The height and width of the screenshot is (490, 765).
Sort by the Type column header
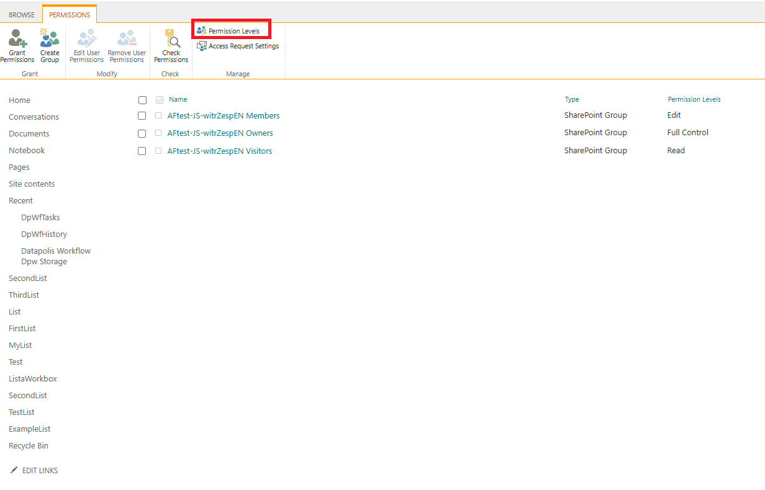pos(571,99)
